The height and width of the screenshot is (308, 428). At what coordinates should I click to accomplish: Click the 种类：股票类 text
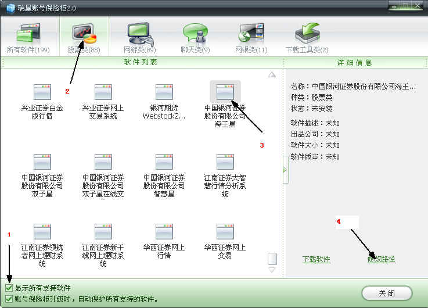[x=311, y=97]
